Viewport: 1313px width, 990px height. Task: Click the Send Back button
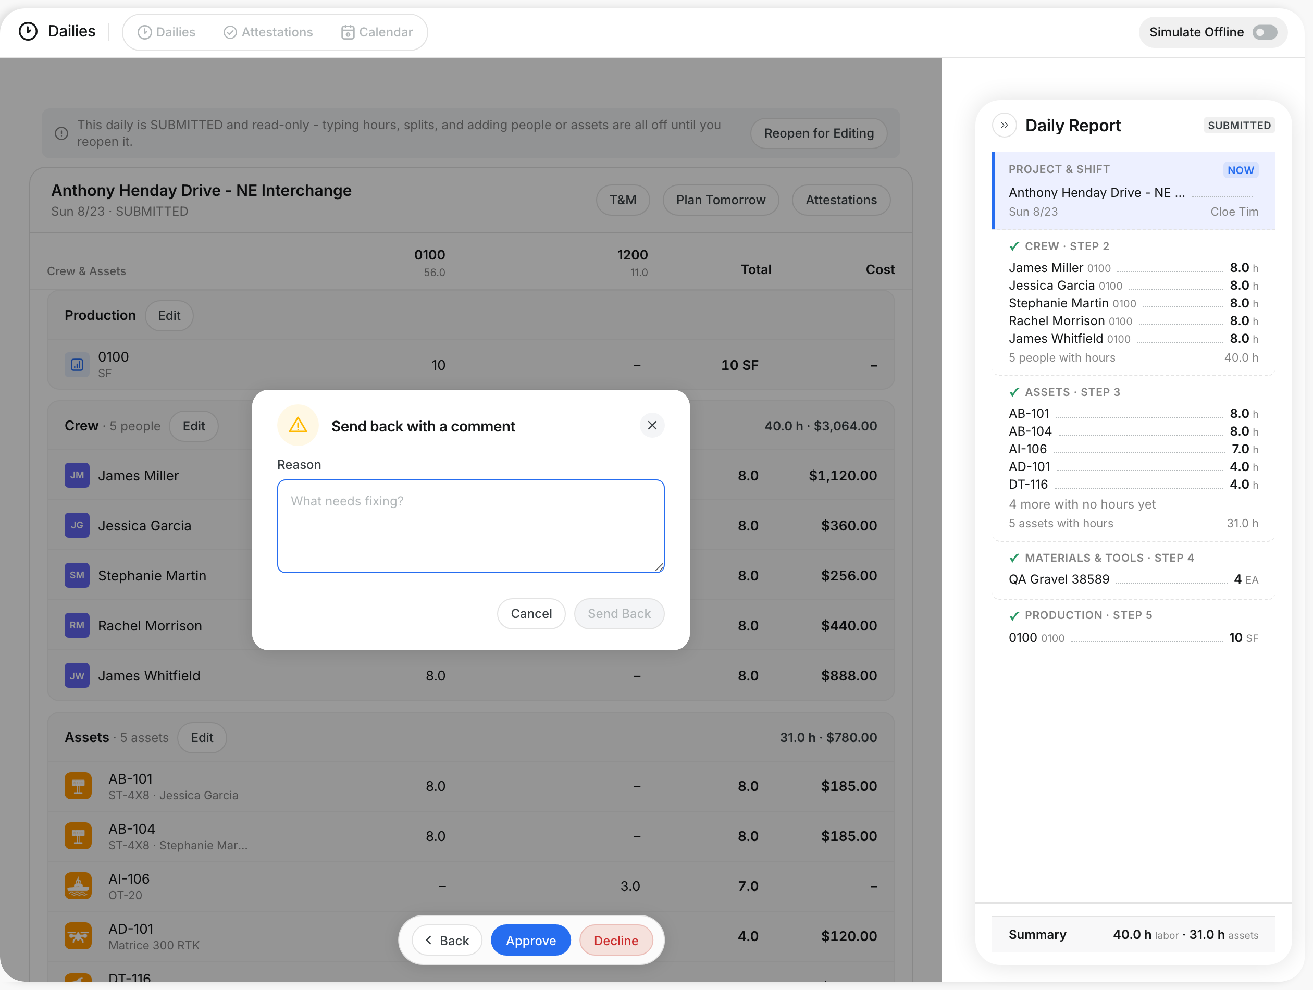(619, 614)
